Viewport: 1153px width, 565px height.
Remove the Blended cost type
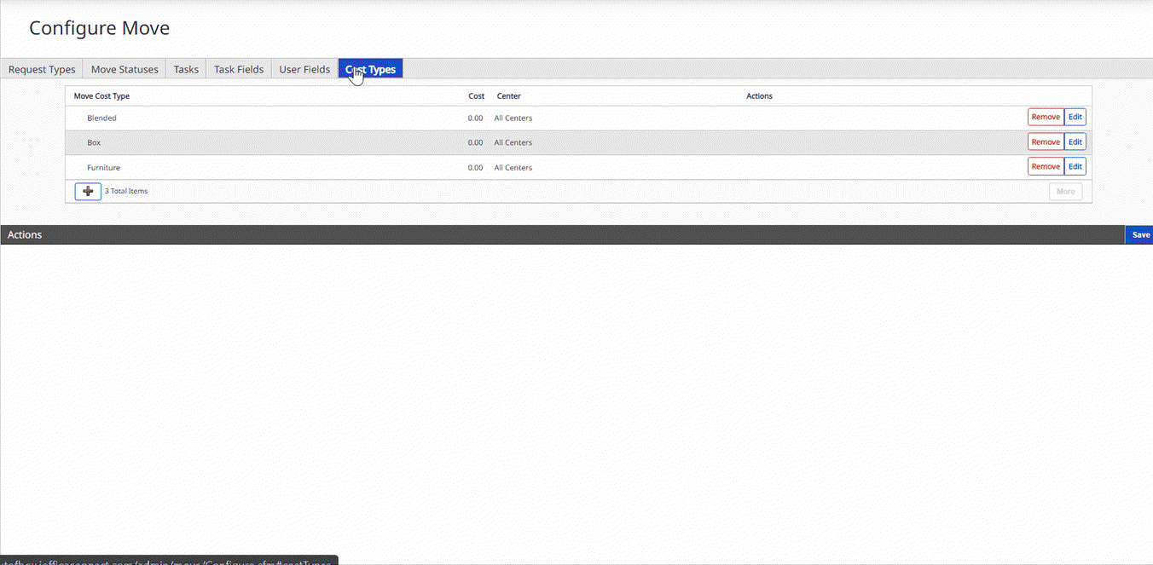[1045, 118]
